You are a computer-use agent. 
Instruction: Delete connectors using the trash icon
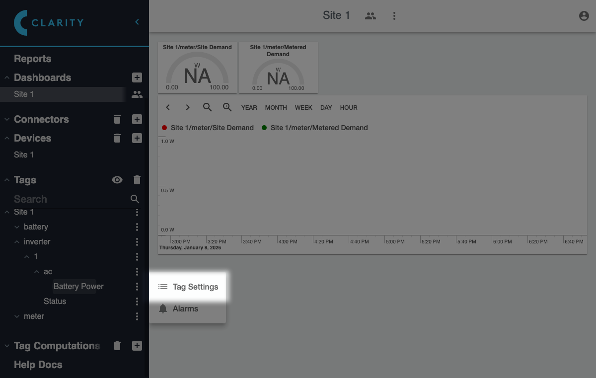click(x=117, y=119)
